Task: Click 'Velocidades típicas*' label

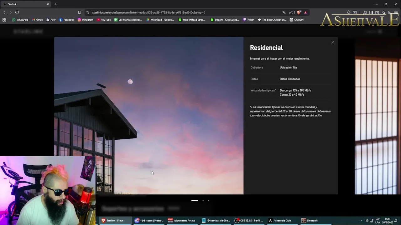Action: 263,91
